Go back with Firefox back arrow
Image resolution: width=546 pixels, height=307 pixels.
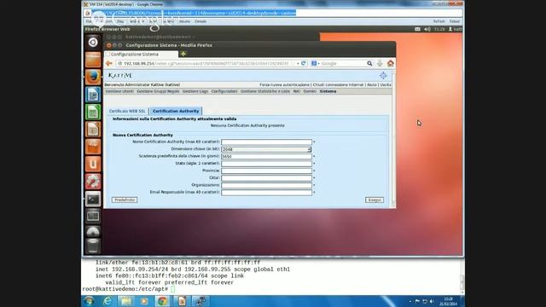pos(109,63)
